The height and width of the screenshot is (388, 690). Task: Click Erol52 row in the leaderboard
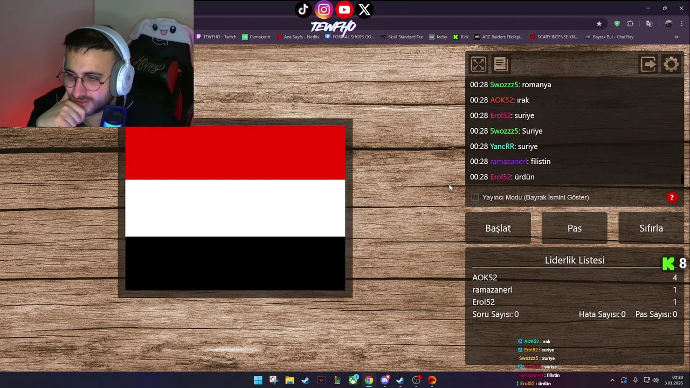[x=575, y=302]
